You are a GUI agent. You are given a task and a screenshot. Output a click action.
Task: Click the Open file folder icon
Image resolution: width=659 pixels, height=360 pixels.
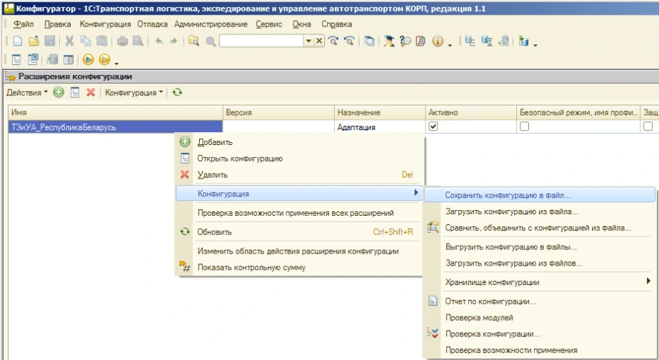click(x=34, y=42)
